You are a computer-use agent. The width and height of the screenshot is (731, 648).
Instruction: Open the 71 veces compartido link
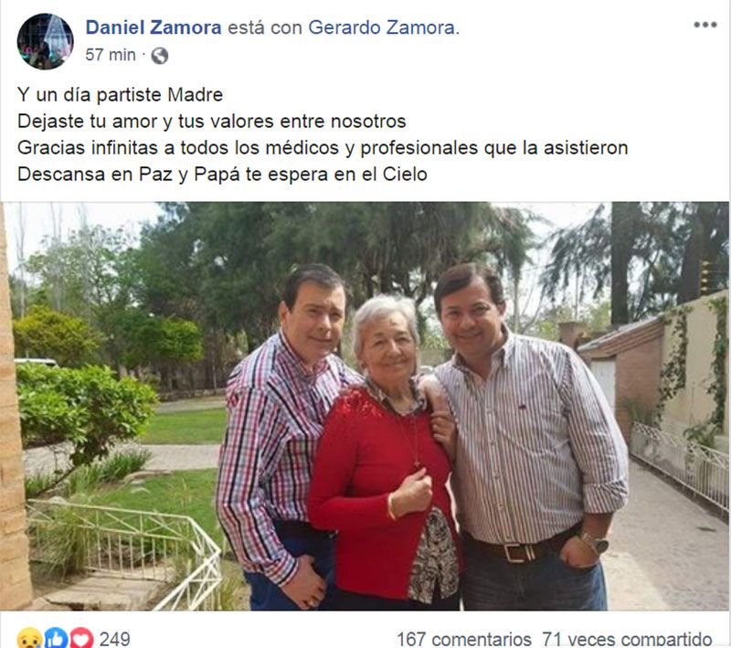pos(627,639)
